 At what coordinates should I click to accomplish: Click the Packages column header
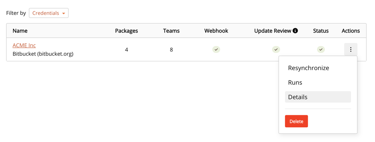click(126, 31)
